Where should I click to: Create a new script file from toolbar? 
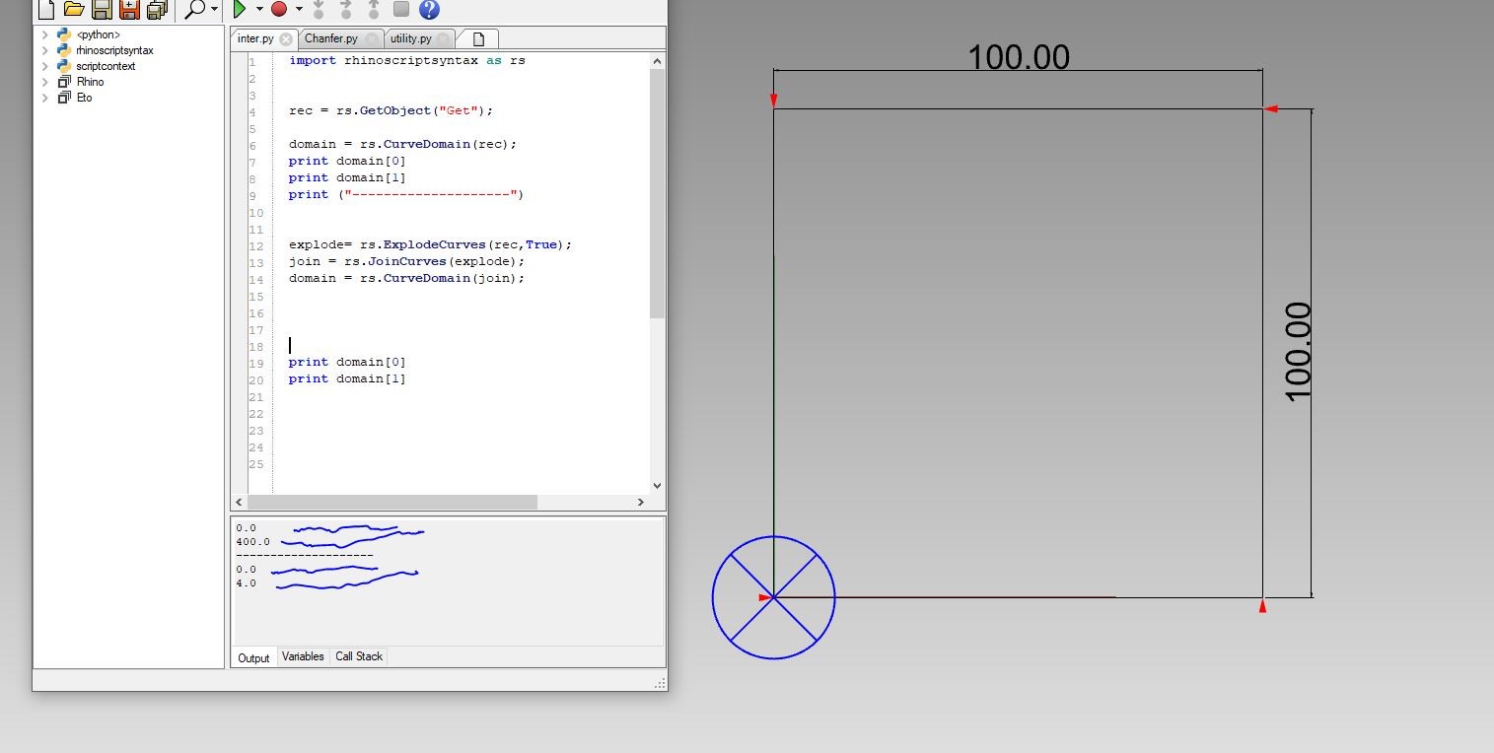[x=45, y=9]
